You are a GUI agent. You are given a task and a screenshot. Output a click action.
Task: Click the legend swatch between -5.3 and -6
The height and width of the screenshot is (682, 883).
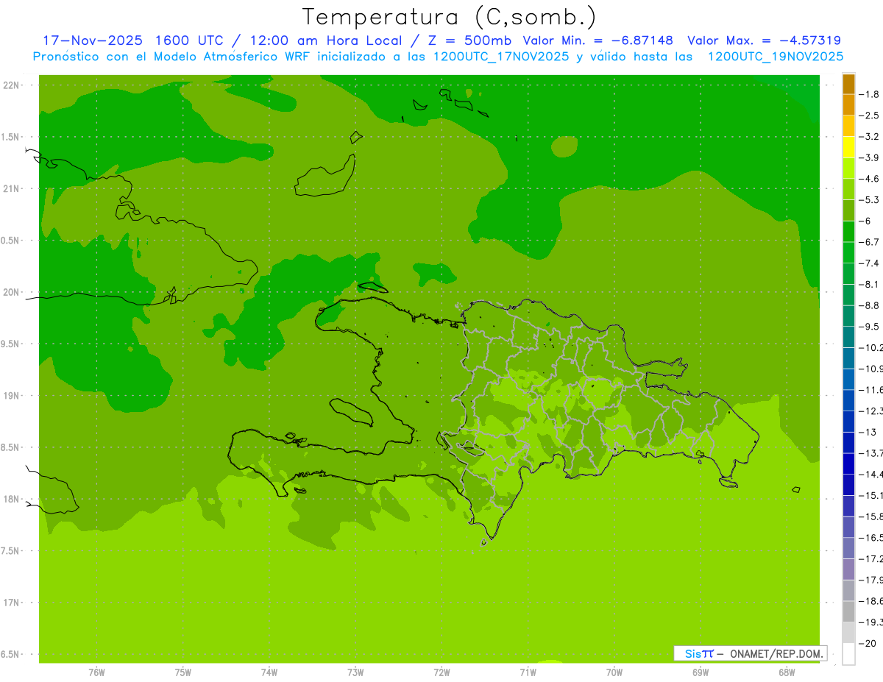[x=848, y=210]
